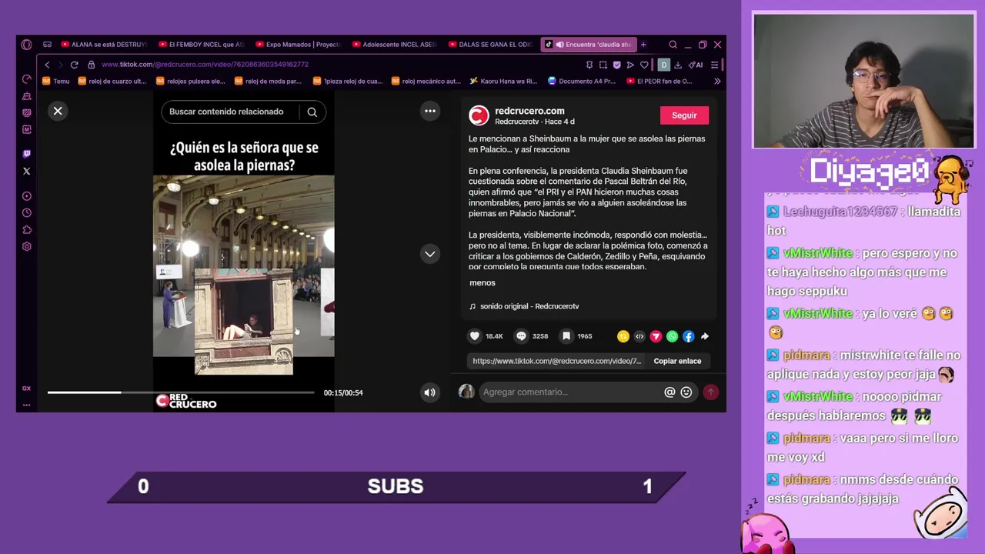The image size is (985, 554).
Task: Share video to WhatsApp
Action: [x=672, y=336]
